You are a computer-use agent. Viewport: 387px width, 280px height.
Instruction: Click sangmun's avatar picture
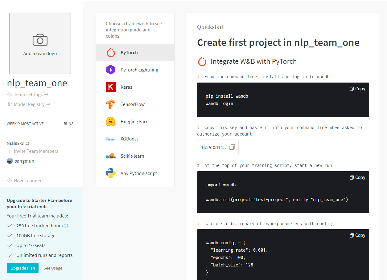(x=10, y=161)
